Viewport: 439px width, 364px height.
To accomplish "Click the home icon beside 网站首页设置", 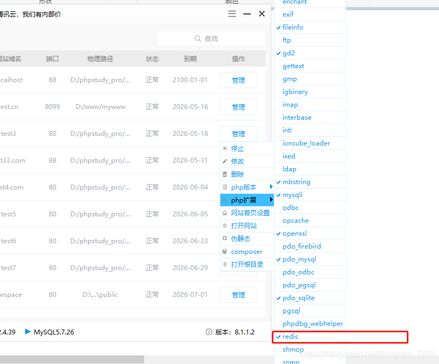I will [x=225, y=213].
